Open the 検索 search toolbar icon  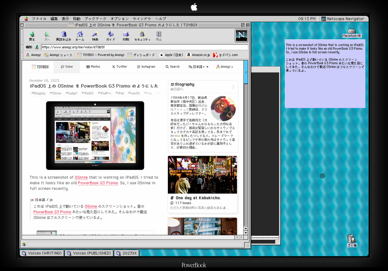[95, 34]
